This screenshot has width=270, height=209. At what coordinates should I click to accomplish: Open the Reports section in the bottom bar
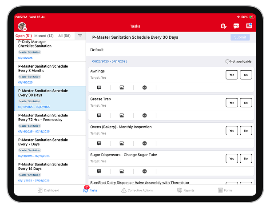click(x=186, y=190)
